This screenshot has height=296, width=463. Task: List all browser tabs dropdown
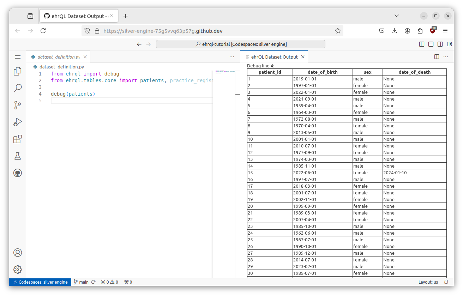[397, 16]
